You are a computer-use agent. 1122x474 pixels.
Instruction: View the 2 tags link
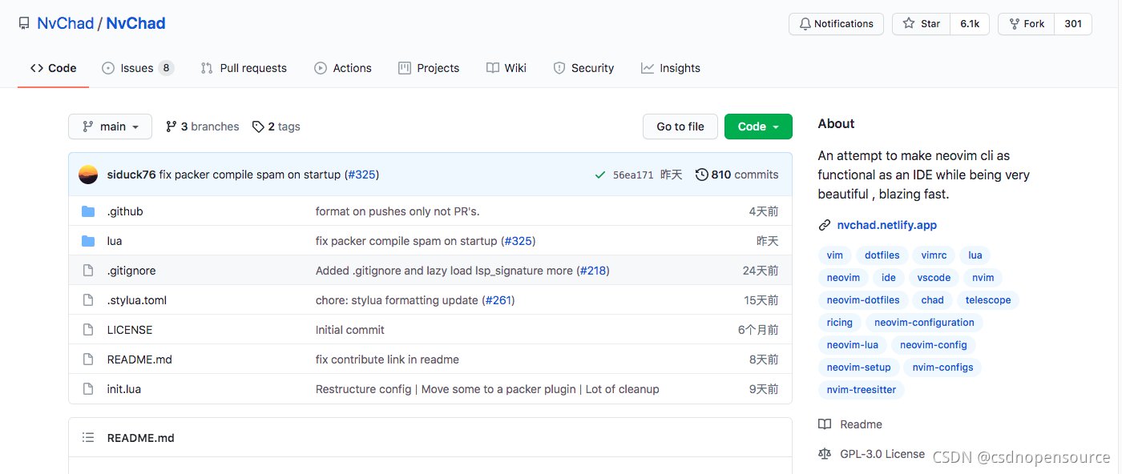click(276, 127)
